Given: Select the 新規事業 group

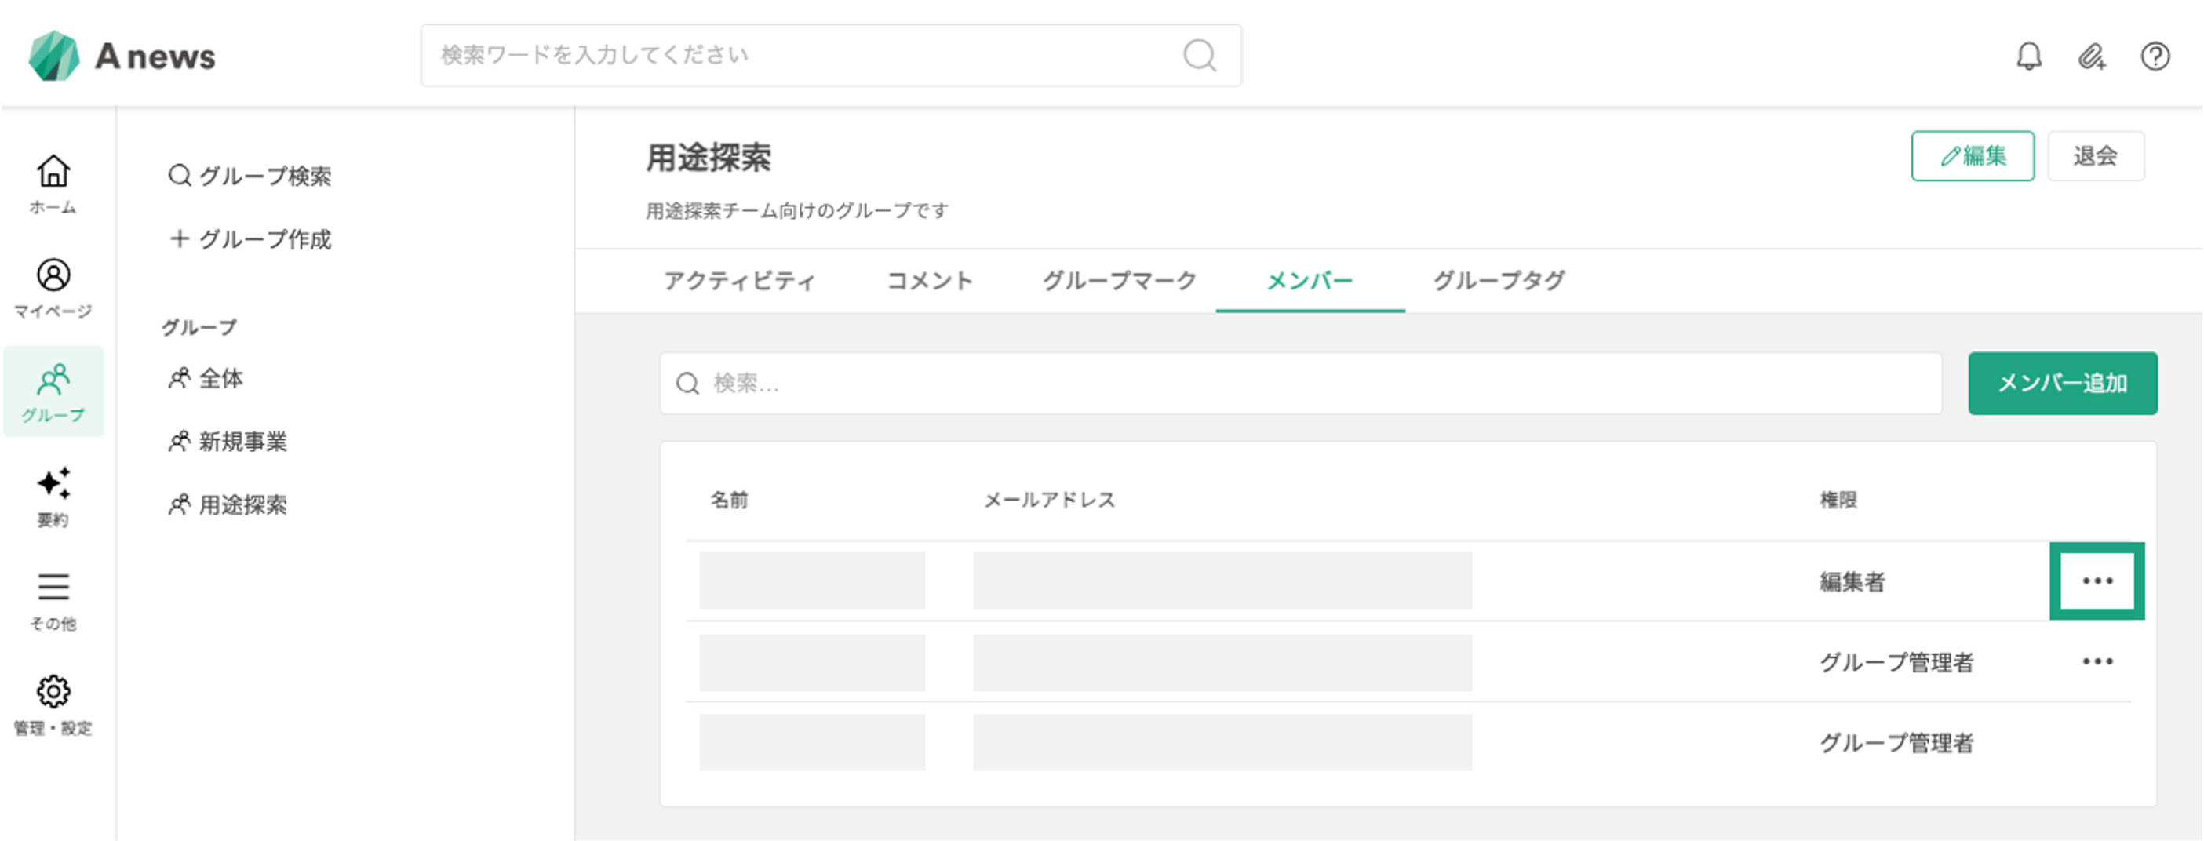Looking at the screenshot, I should coord(228,442).
